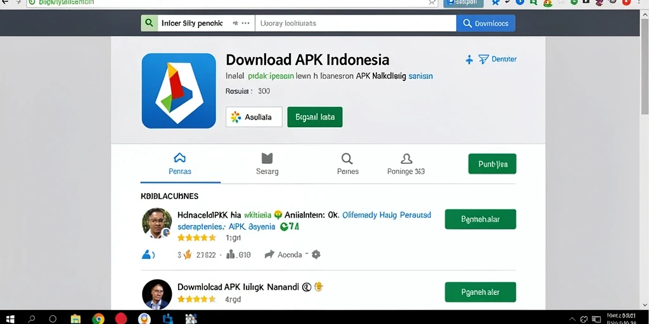Click the blue browser extension button near address bar

click(x=463, y=3)
